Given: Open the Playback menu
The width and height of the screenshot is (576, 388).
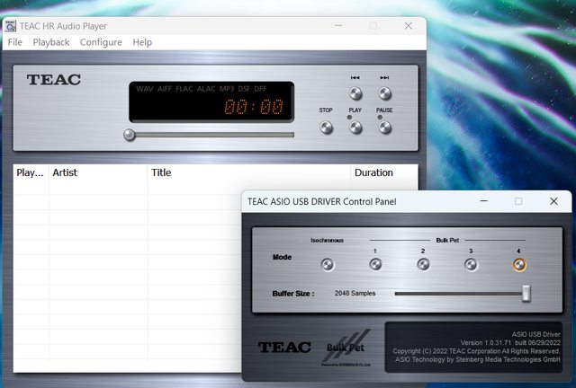Looking at the screenshot, I should pos(51,42).
